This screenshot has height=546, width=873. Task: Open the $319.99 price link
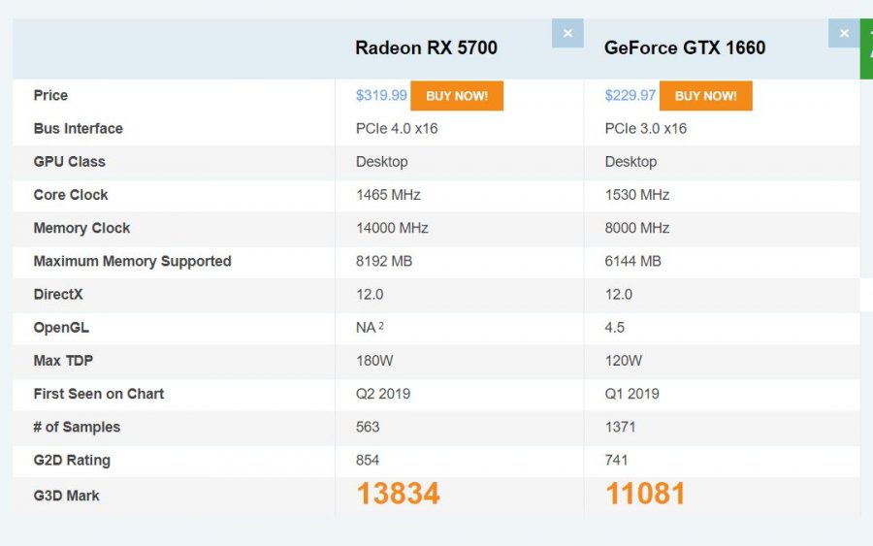click(x=382, y=96)
